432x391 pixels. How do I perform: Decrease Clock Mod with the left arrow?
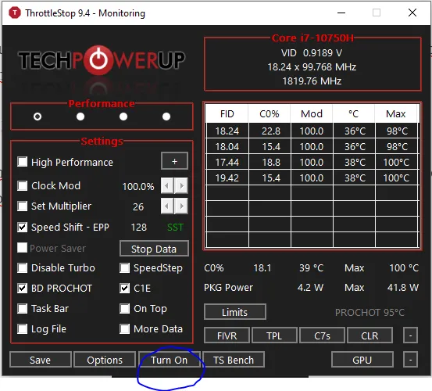pyautogui.click(x=167, y=186)
